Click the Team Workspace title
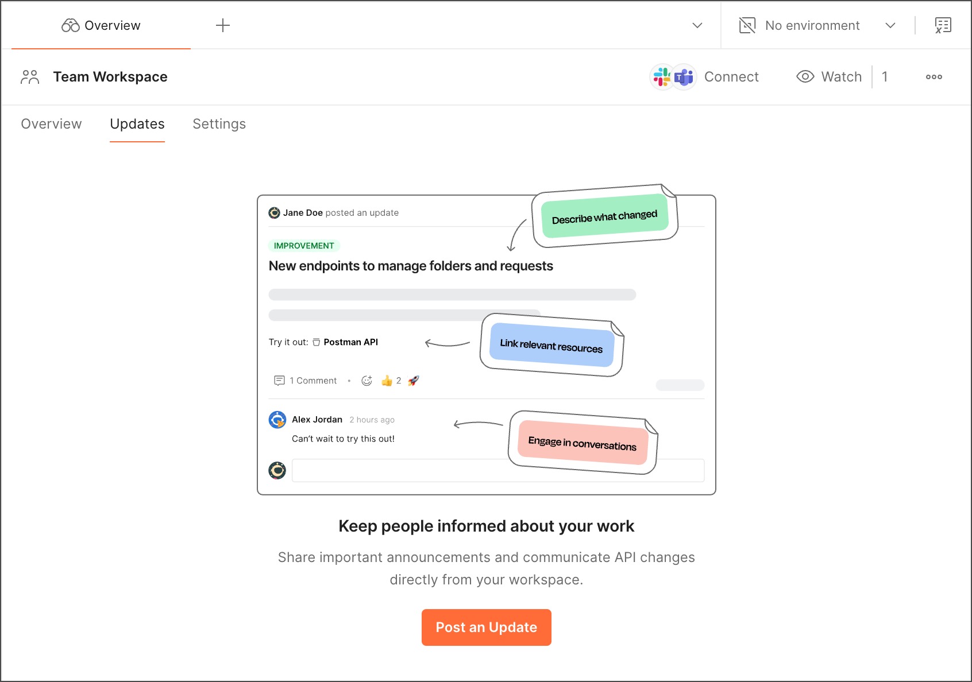This screenshot has height=682, width=972. pos(110,77)
